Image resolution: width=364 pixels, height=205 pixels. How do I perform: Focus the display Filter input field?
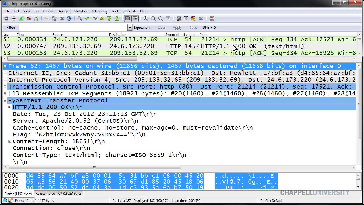(x=73, y=28)
